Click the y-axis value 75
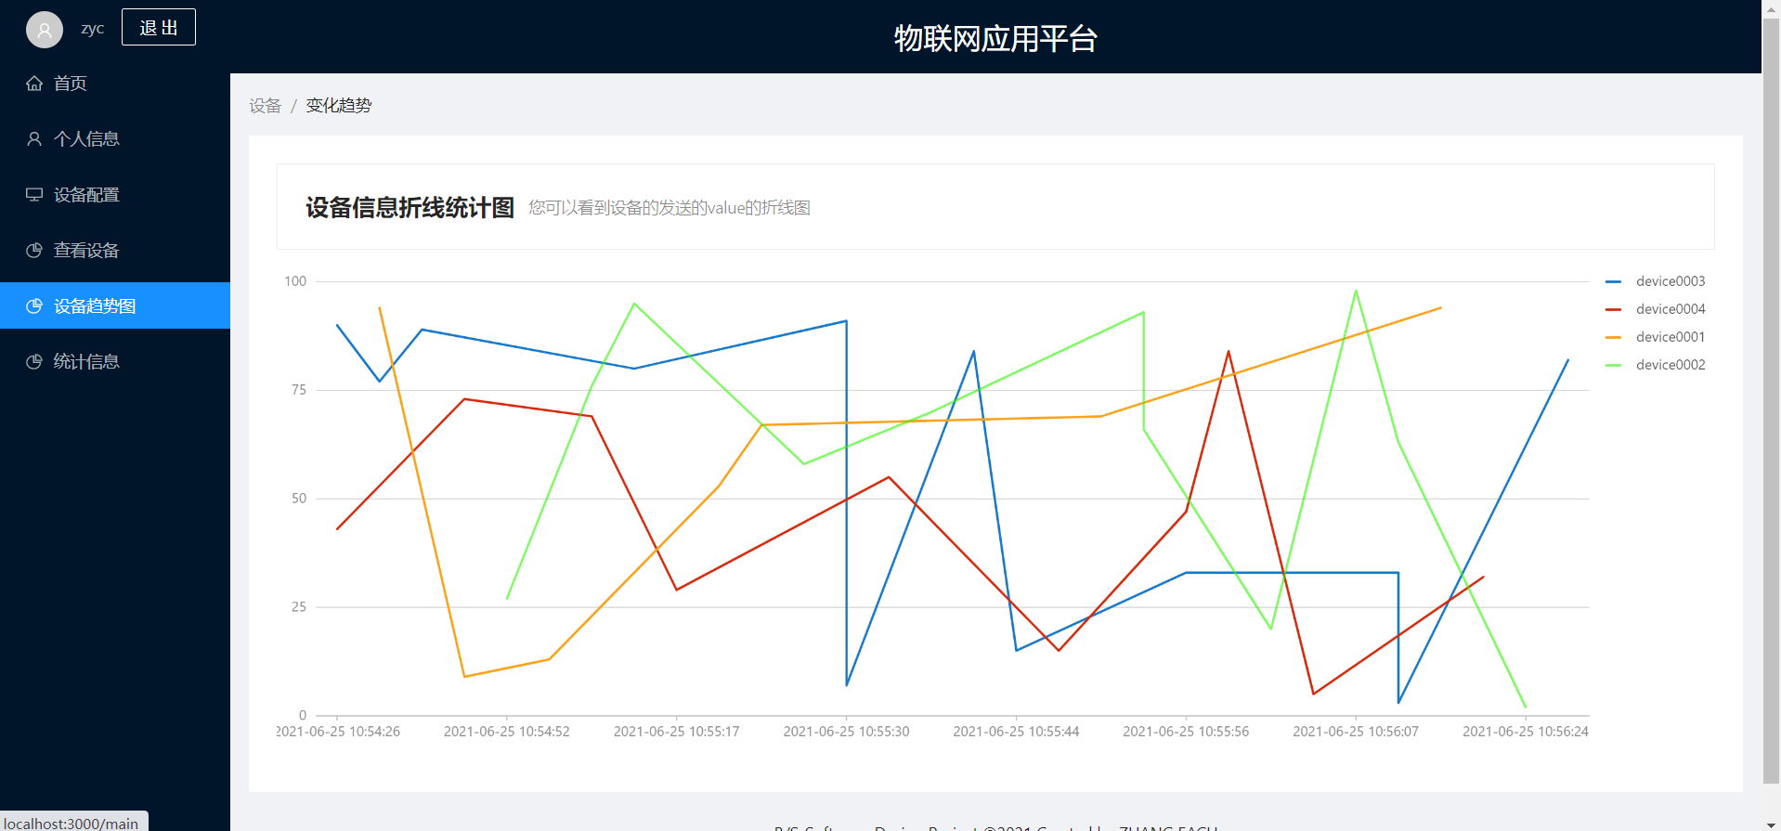1781x831 pixels. 298,390
